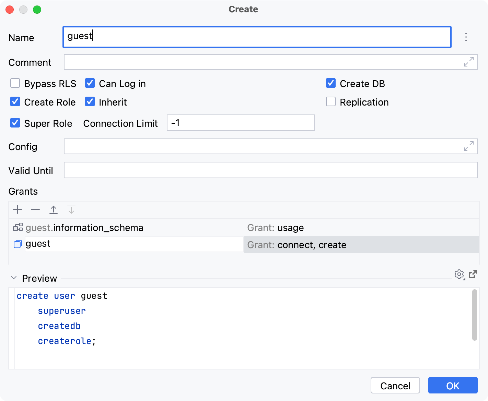Click into the Valid Until field

coord(240,170)
